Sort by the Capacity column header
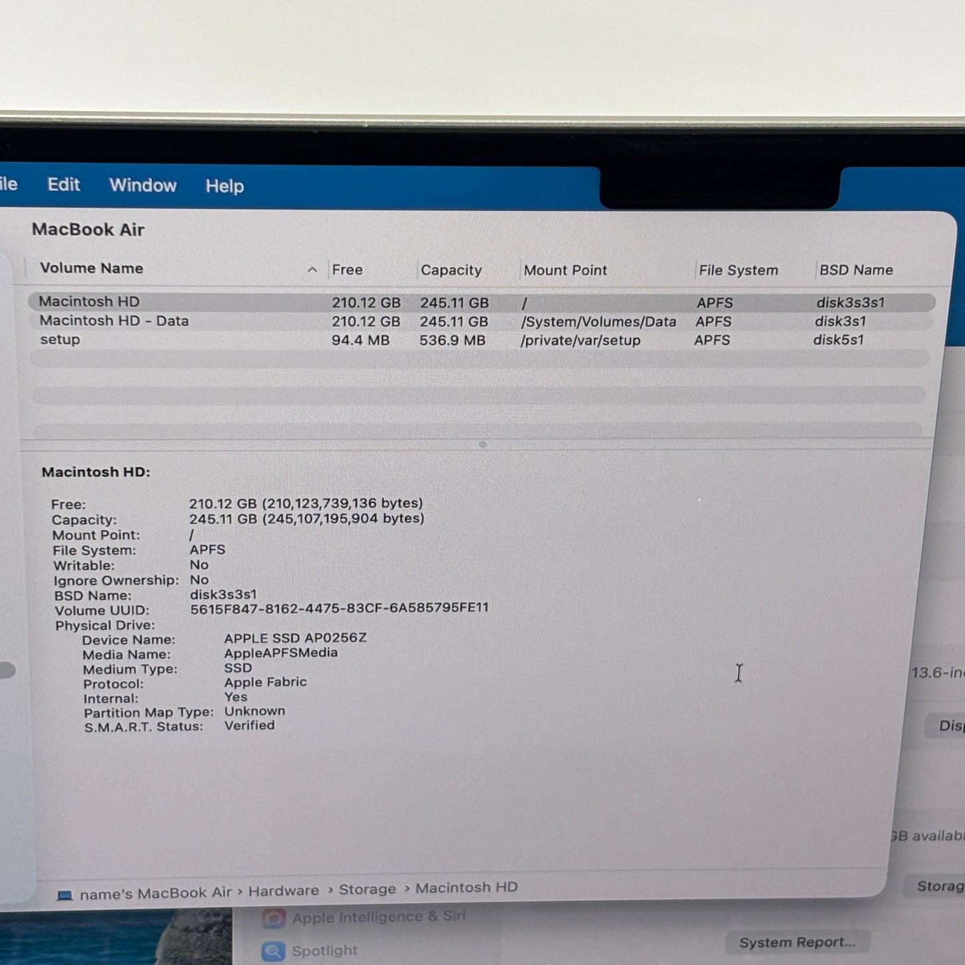This screenshot has width=965, height=965. [451, 270]
